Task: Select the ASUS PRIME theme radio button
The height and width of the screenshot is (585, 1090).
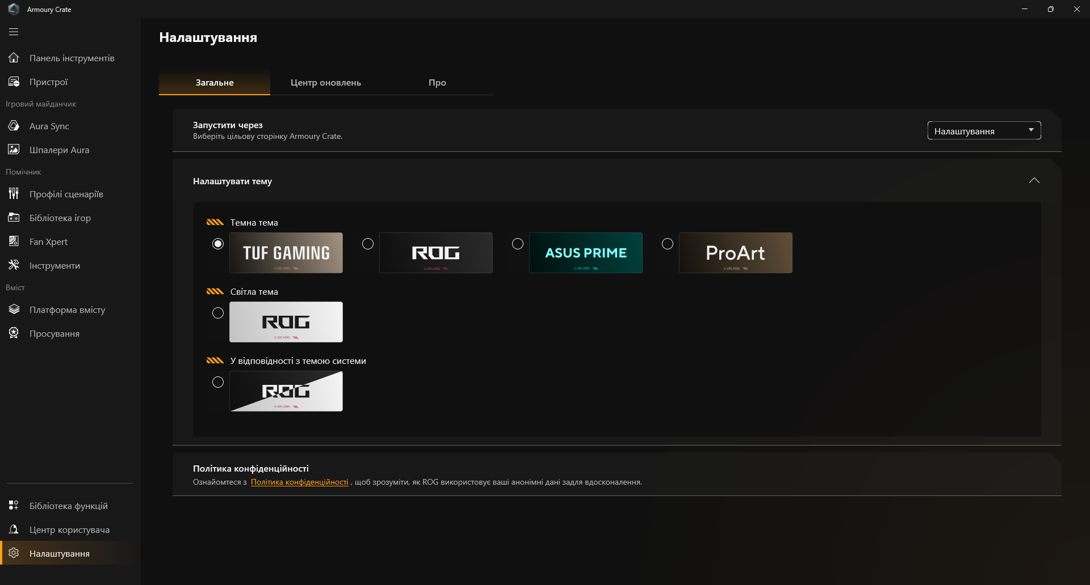Action: tap(518, 244)
